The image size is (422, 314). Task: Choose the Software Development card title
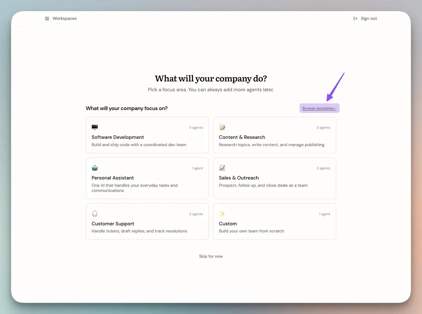tap(118, 137)
